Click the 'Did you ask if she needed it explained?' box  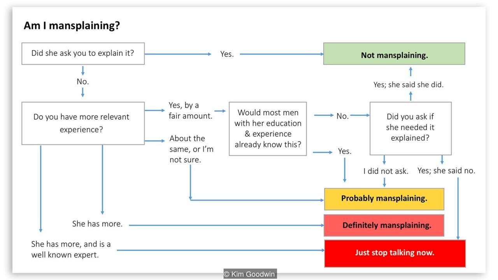(410, 128)
